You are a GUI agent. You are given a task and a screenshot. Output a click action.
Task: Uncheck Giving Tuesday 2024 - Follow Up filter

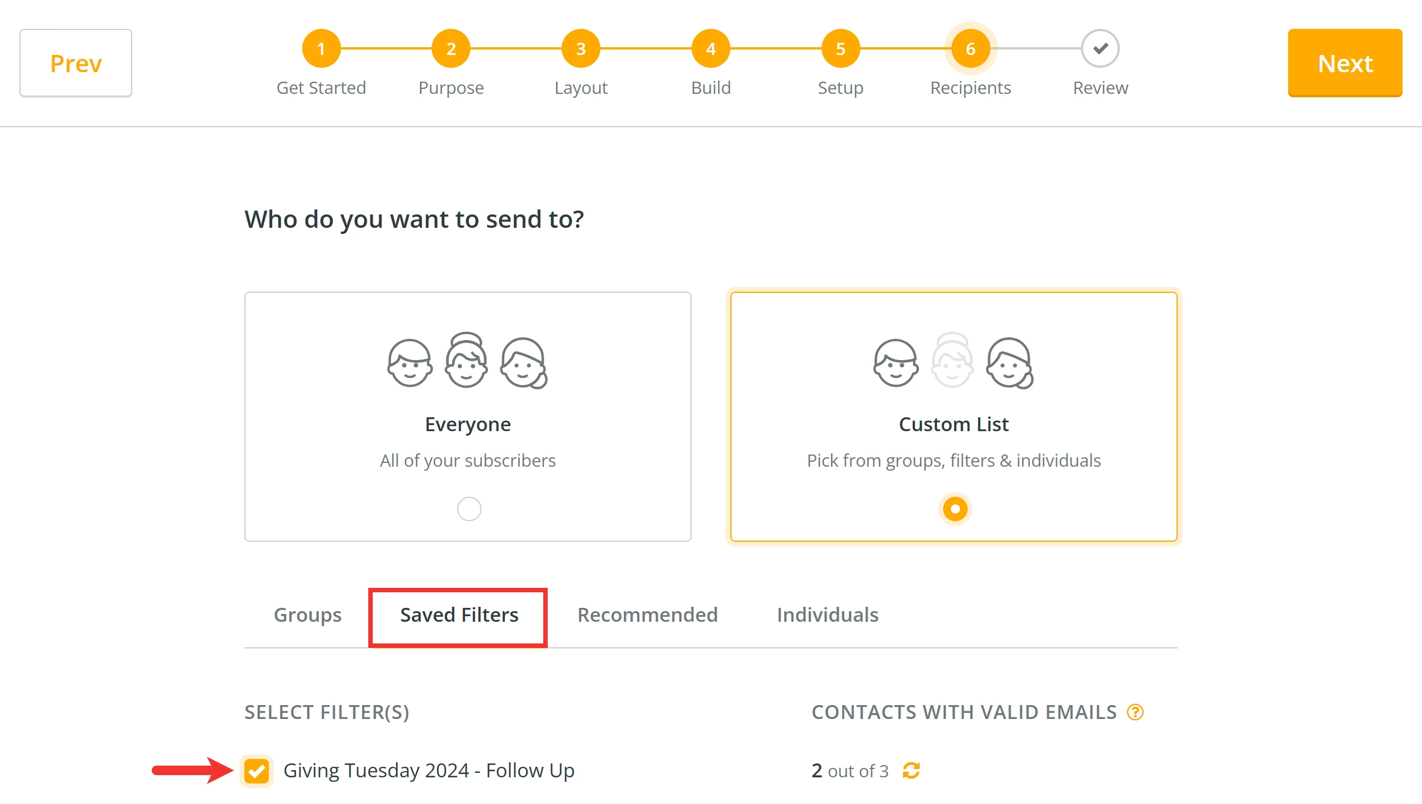pyautogui.click(x=257, y=770)
